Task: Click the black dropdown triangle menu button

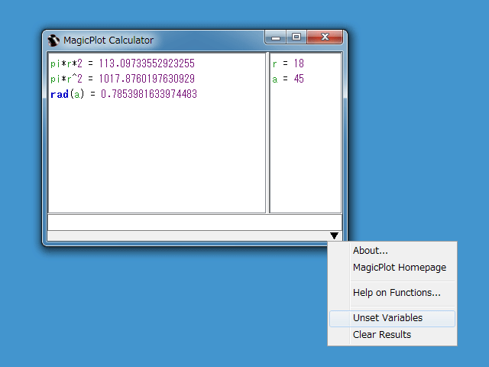Action: [x=334, y=236]
